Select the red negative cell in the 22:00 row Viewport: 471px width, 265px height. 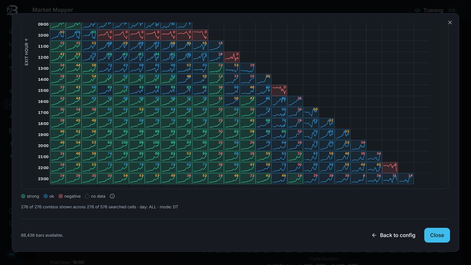[x=390, y=167]
